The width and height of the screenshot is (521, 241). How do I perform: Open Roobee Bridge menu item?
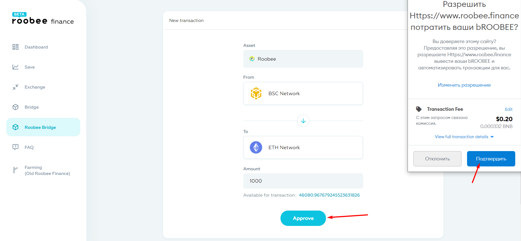(43, 127)
